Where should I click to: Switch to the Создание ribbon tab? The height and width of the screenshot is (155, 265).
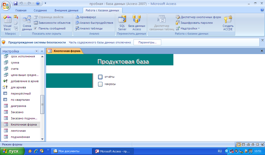(40, 10)
